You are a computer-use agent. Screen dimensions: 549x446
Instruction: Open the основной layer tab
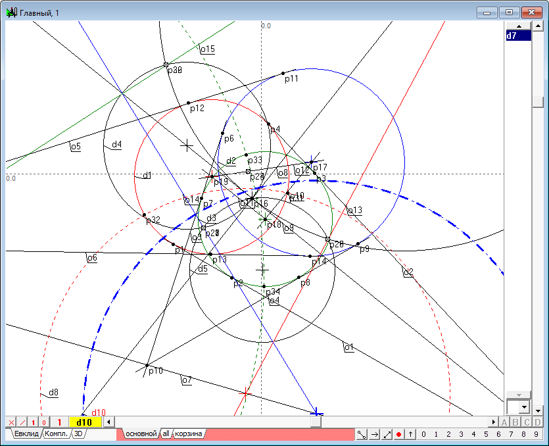[x=141, y=434]
